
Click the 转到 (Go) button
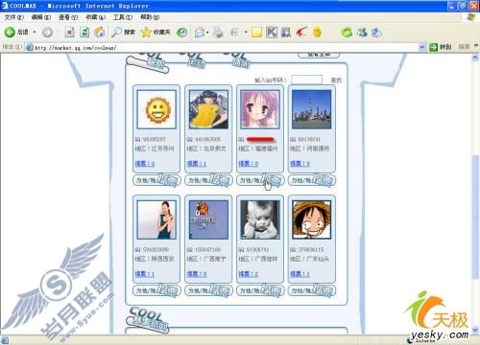(x=440, y=47)
